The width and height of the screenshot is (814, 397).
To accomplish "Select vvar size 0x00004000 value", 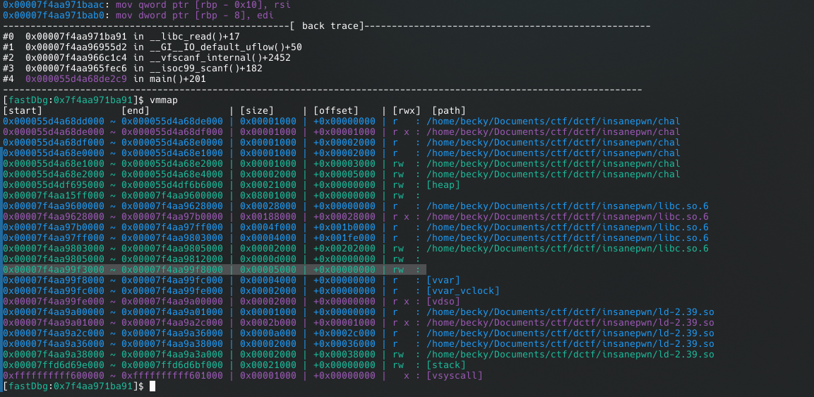I will (x=268, y=280).
